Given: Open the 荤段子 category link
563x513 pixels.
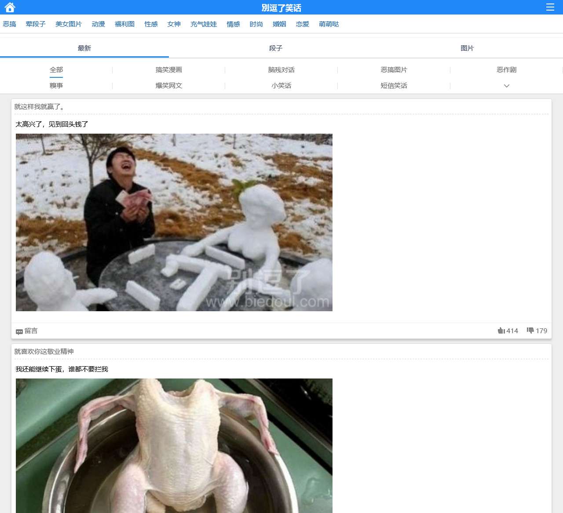Looking at the screenshot, I should (x=36, y=24).
